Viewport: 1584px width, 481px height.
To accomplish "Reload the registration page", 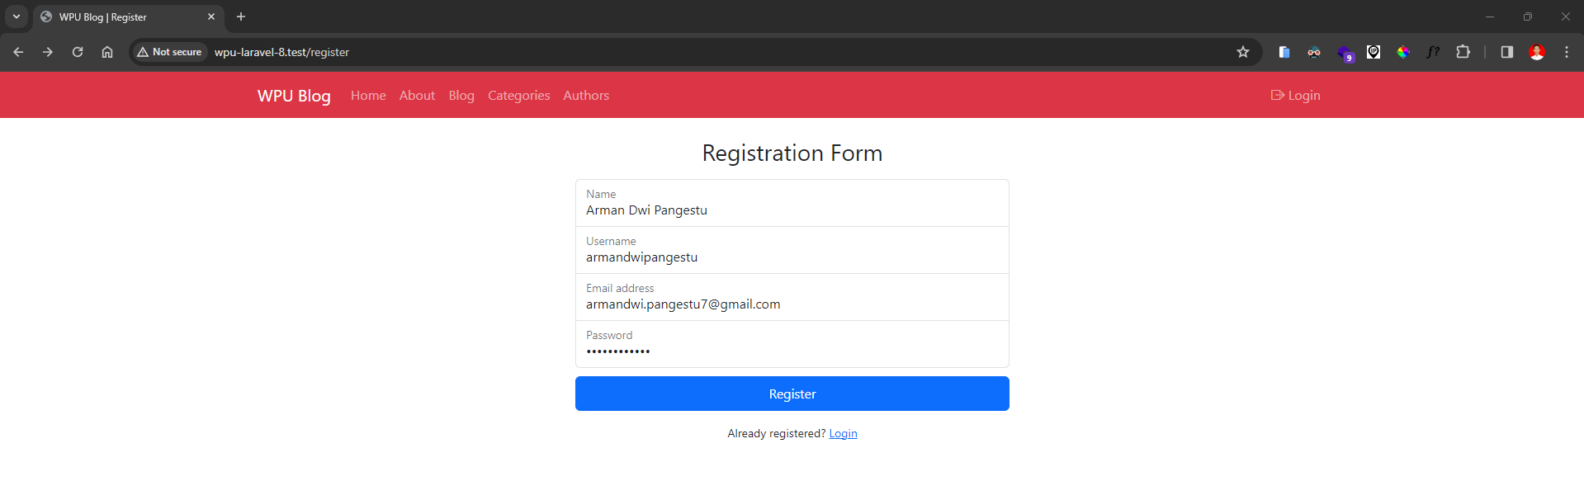I will pyautogui.click(x=78, y=52).
